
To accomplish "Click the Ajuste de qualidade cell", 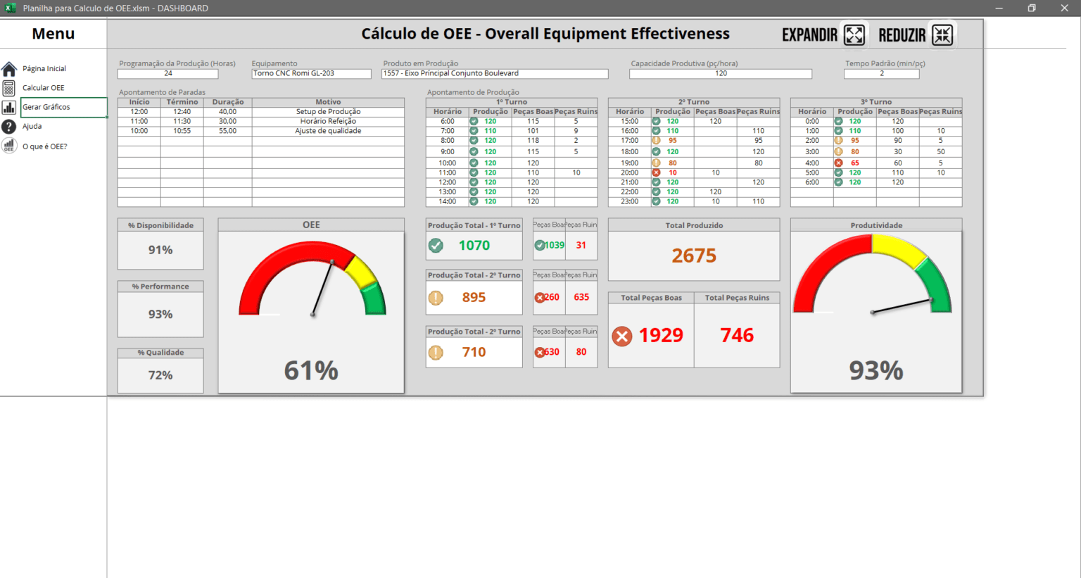I will tap(328, 131).
